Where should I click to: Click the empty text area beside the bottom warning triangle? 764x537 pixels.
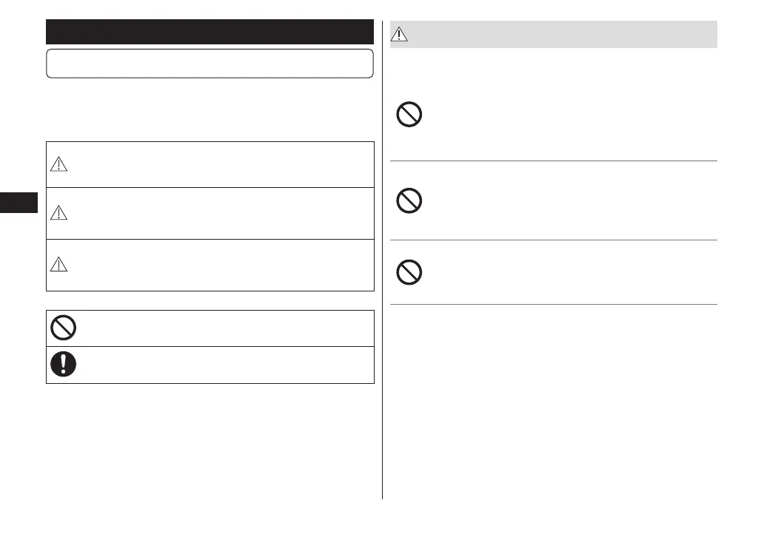pyautogui.click(x=222, y=265)
